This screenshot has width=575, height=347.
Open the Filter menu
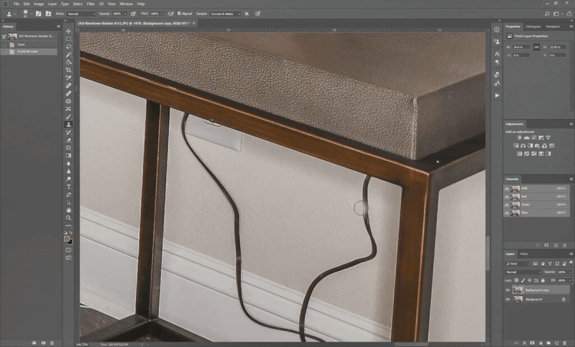point(90,4)
